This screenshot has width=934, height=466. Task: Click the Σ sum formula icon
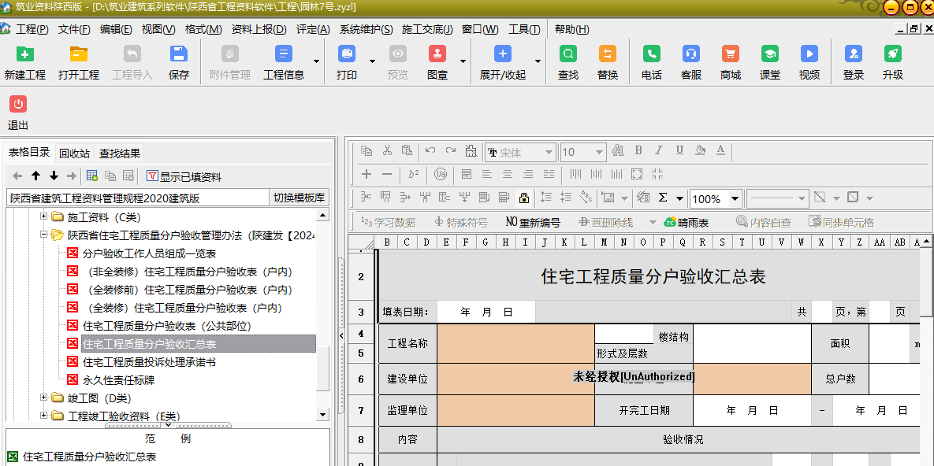click(x=662, y=198)
